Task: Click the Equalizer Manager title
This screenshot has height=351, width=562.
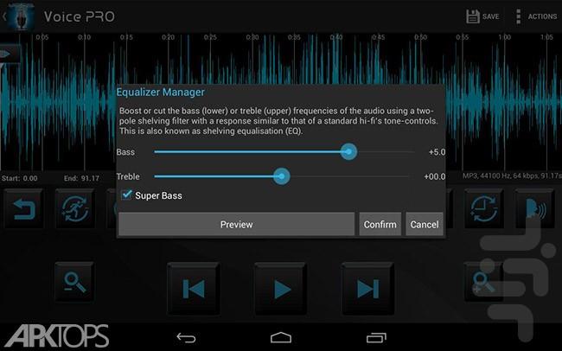Action: tap(160, 93)
